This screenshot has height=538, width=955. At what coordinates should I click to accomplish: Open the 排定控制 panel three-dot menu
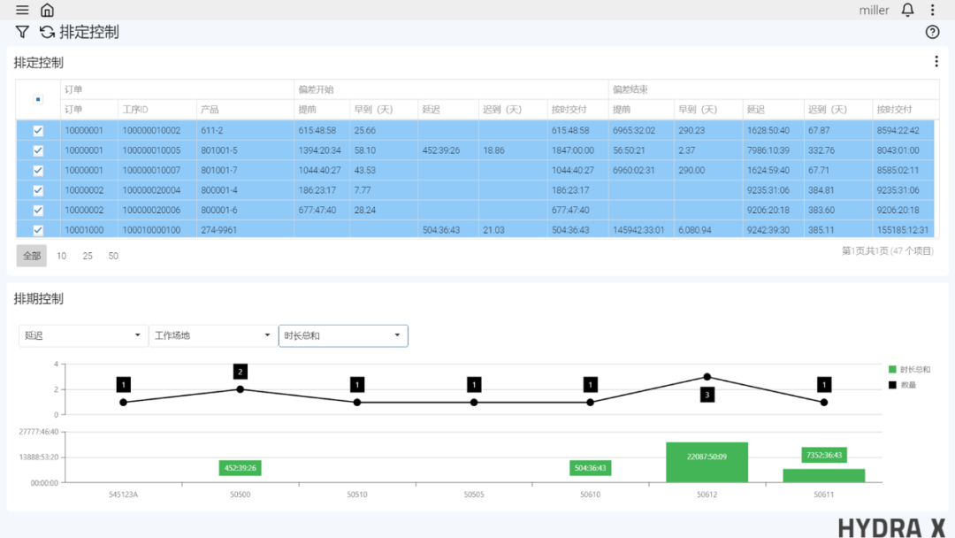[936, 62]
